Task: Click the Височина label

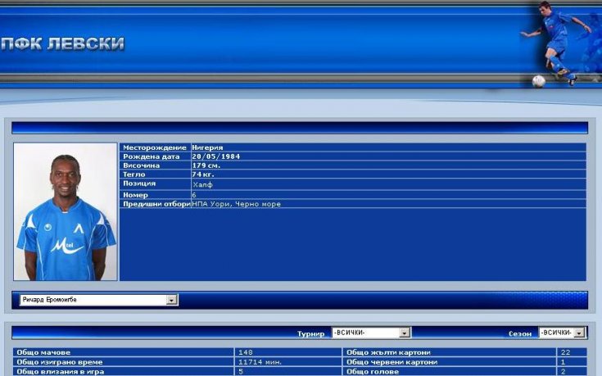Action: pos(141,165)
